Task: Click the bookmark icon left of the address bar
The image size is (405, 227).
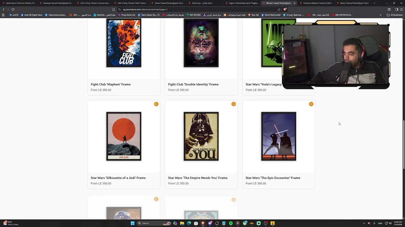Action: (113, 9)
